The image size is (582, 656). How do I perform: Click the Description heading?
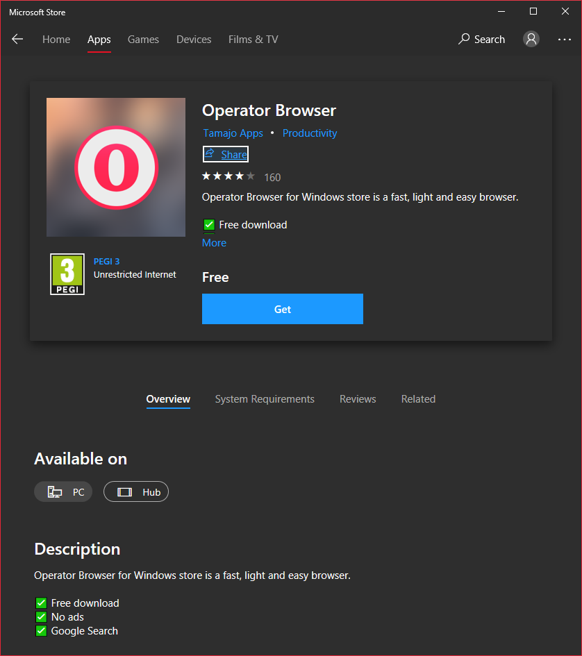(77, 549)
